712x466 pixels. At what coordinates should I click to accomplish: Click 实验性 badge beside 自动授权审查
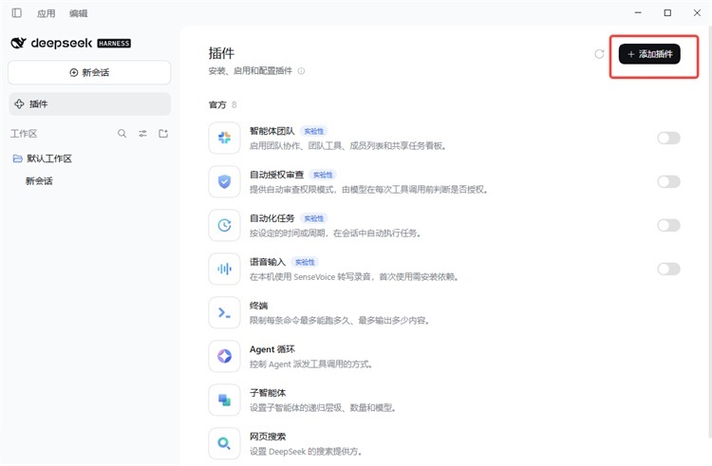point(323,175)
